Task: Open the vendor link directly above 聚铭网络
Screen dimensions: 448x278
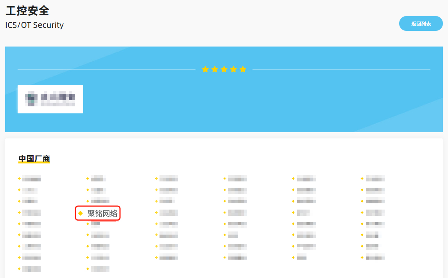Action: pos(100,201)
